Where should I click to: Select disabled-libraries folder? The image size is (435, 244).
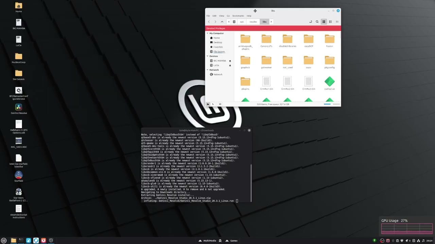pyautogui.click(x=288, y=41)
